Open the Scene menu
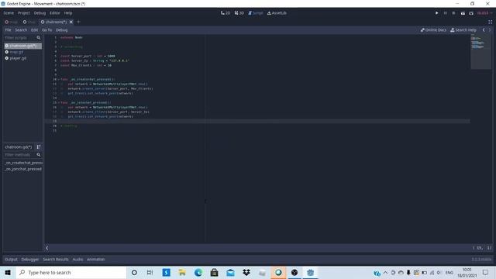This screenshot has width=496, height=279. [x=9, y=13]
